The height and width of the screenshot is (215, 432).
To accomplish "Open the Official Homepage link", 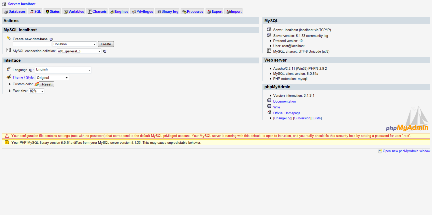I will pos(287,113).
